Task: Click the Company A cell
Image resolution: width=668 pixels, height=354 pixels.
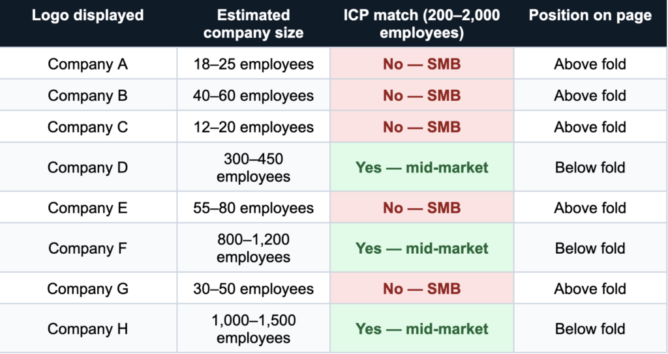Action: pos(88,64)
